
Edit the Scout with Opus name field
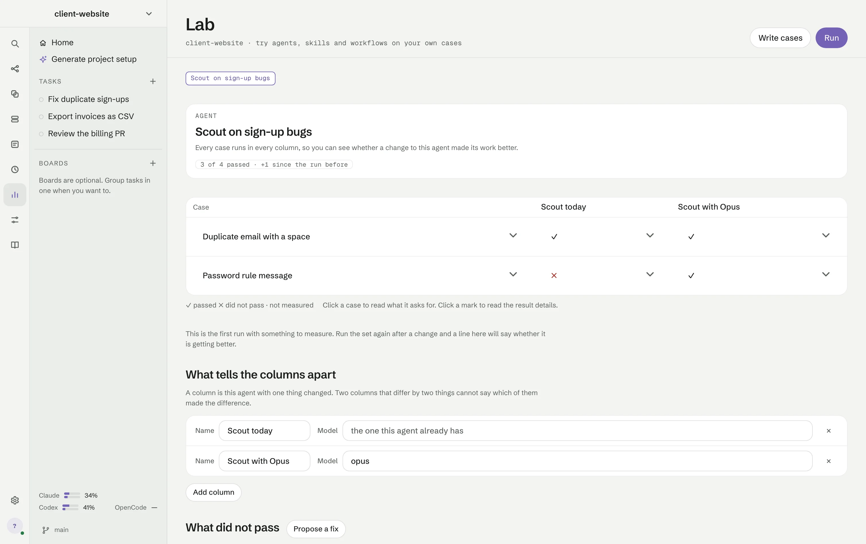[x=264, y=461]
